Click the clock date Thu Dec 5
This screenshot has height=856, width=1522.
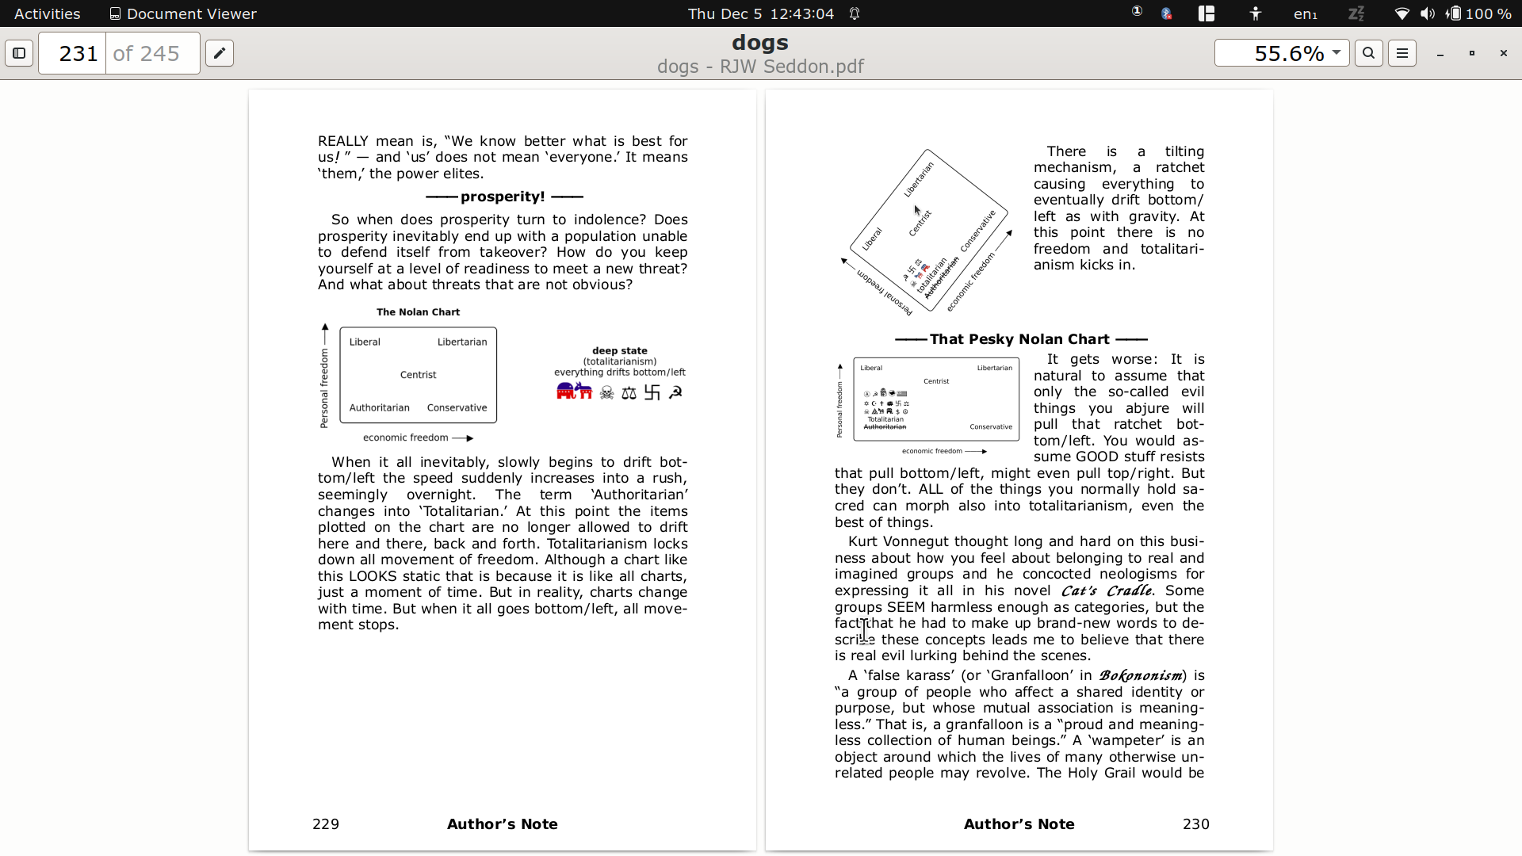tap(760, 13)
